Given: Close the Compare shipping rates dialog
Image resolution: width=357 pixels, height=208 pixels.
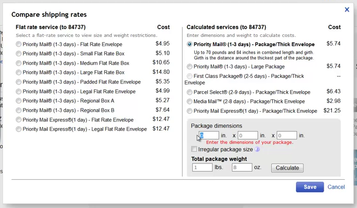Looking at the screenshot, I should click(x=347, y=10).
